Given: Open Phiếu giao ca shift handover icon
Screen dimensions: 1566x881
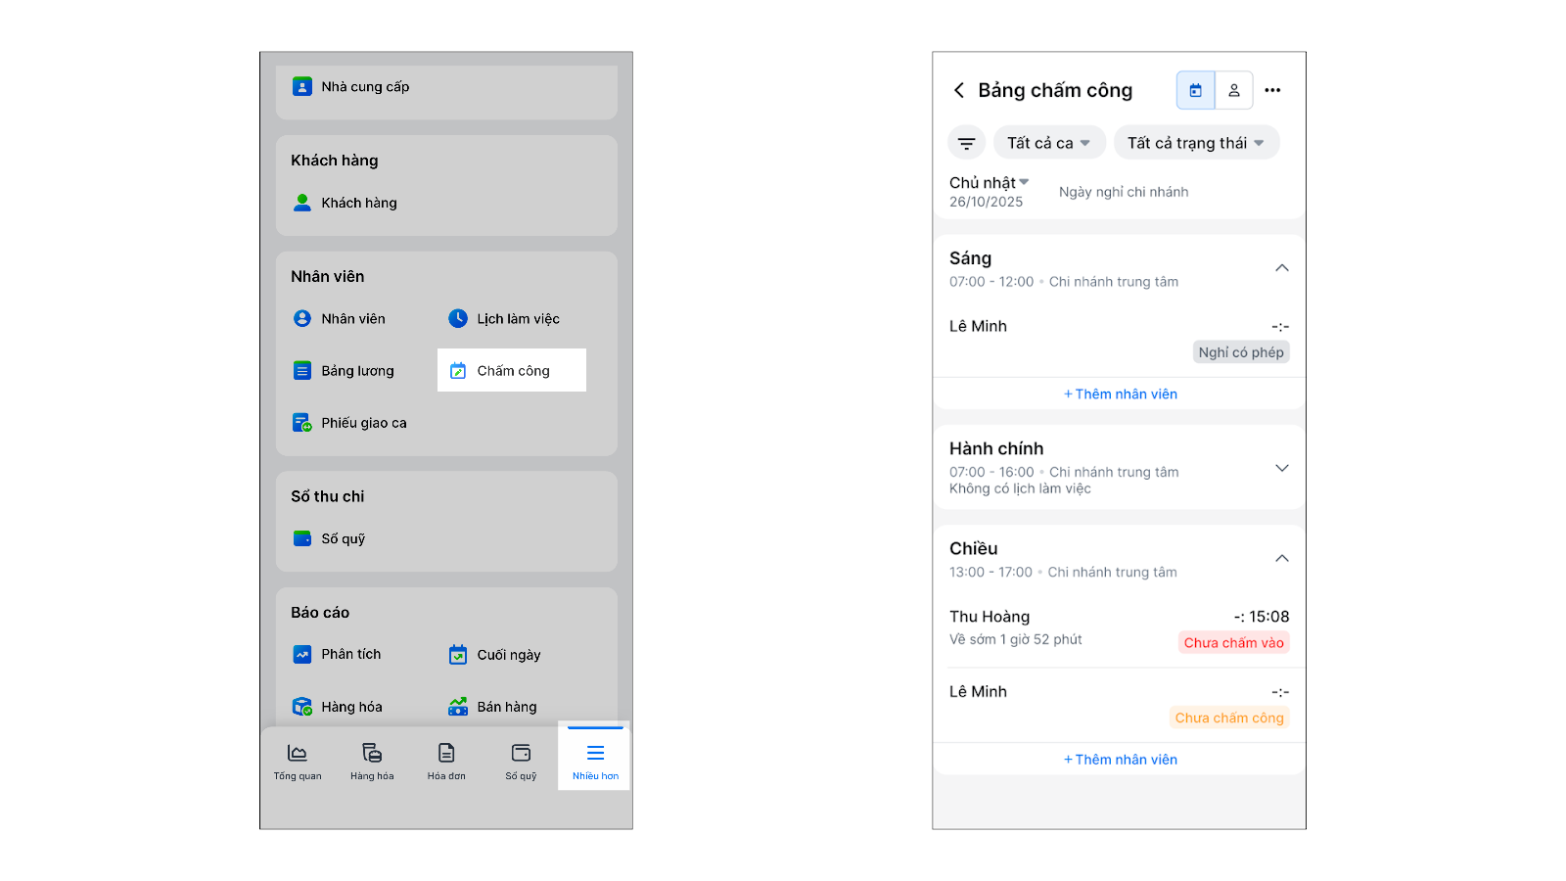Looking at the screenshot, I should coord(302,423).
